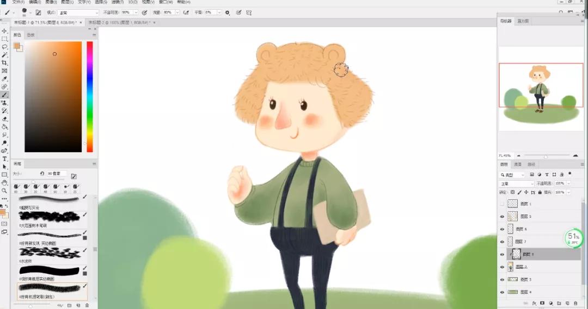Screen dimensions: 588x309
Task: Select the Zoom magnifier tool
Action: [4, 191]
